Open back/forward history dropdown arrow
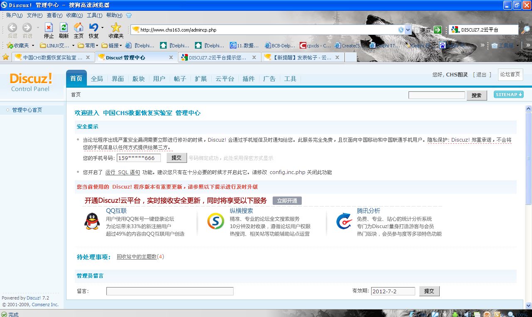 38,28
